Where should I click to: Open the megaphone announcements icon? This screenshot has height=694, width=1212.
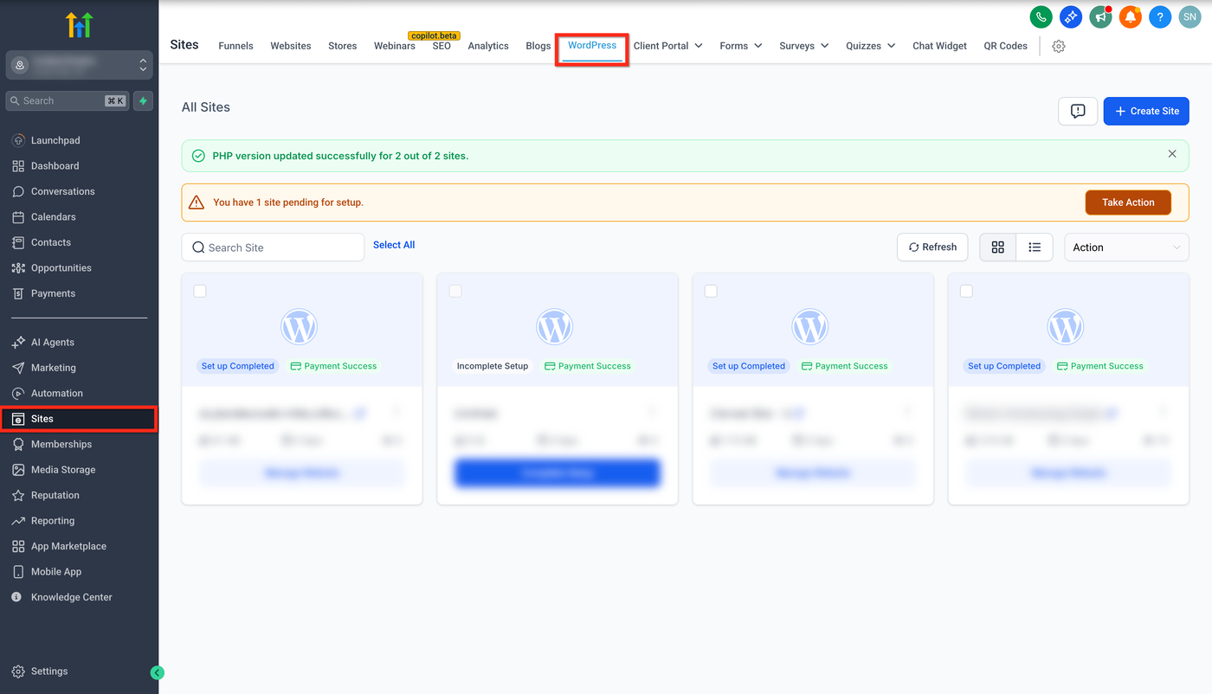(x=1100, y=16)
